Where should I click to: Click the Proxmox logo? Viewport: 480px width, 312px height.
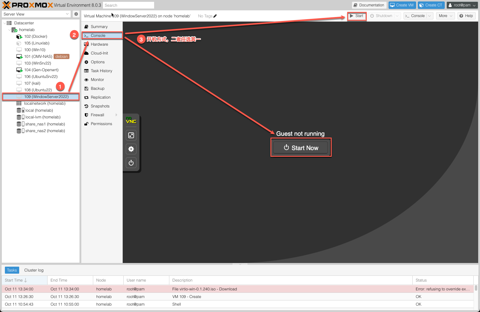point(27,5)
